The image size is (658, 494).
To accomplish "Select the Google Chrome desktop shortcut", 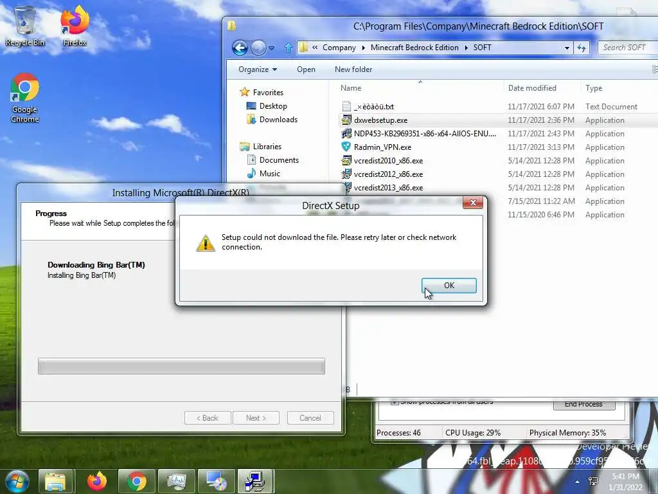I will click(x=25, y=98).
